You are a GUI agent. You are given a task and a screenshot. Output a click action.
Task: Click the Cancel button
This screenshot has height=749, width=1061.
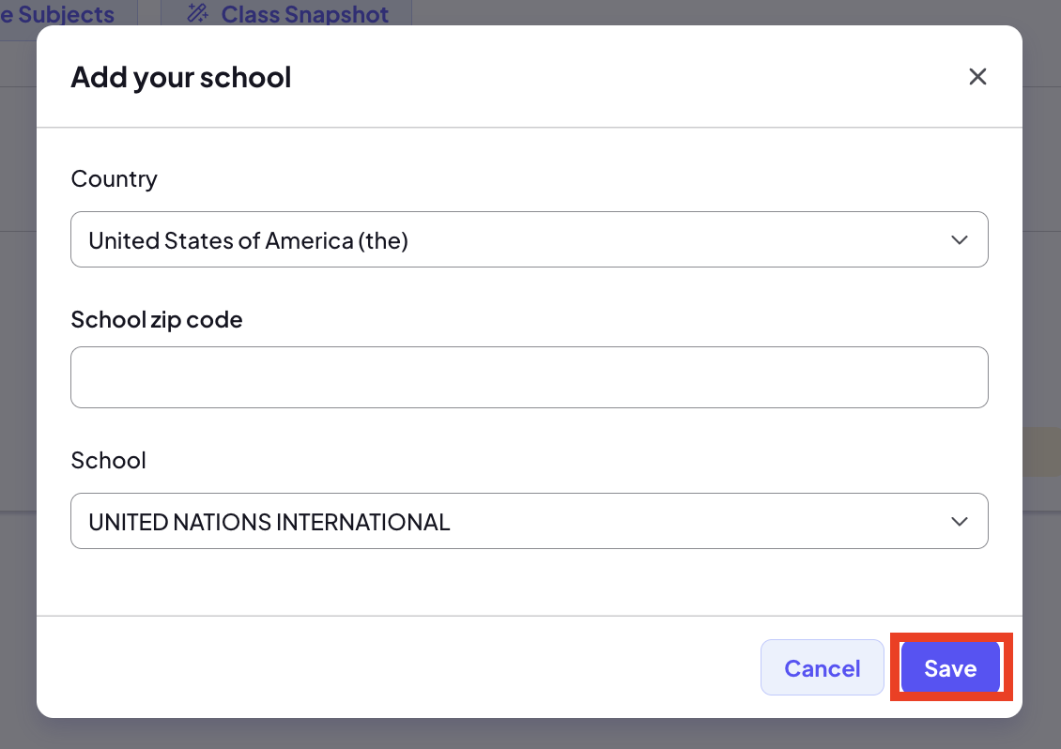coord(823,667)
